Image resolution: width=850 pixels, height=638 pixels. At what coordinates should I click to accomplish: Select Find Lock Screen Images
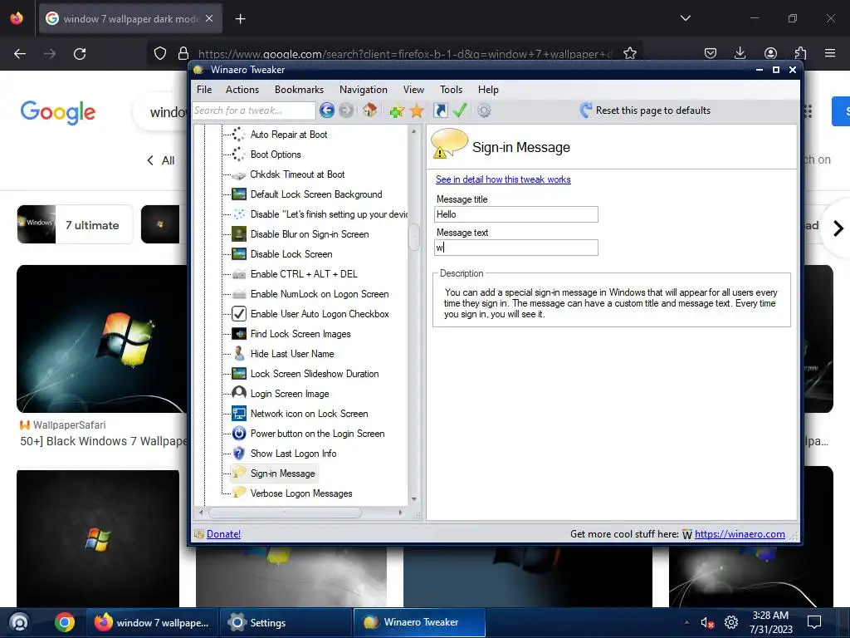point(300,334)
